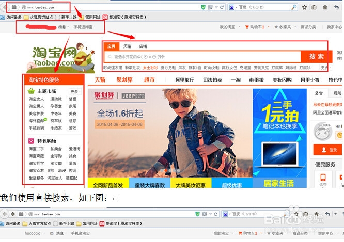Open the JEEP 全场1.6折起 banner
Image resolution: width=344 pixels, height=242 pixels.
pyautogui.click(x=170, y=133)
